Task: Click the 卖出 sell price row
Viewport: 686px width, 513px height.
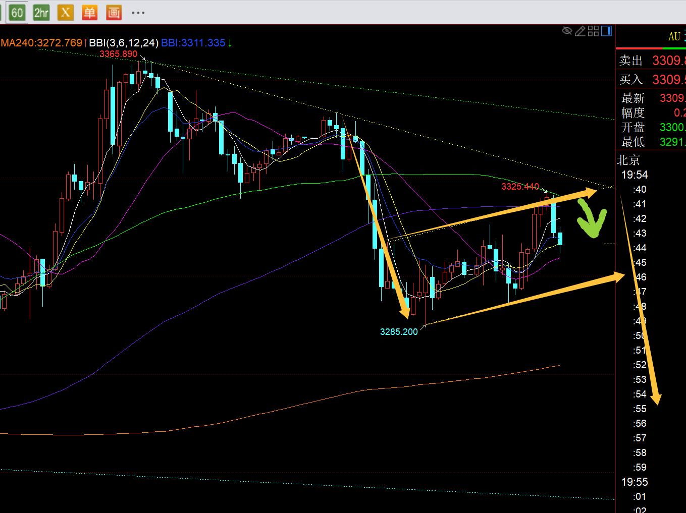Action: coord(651,61)
